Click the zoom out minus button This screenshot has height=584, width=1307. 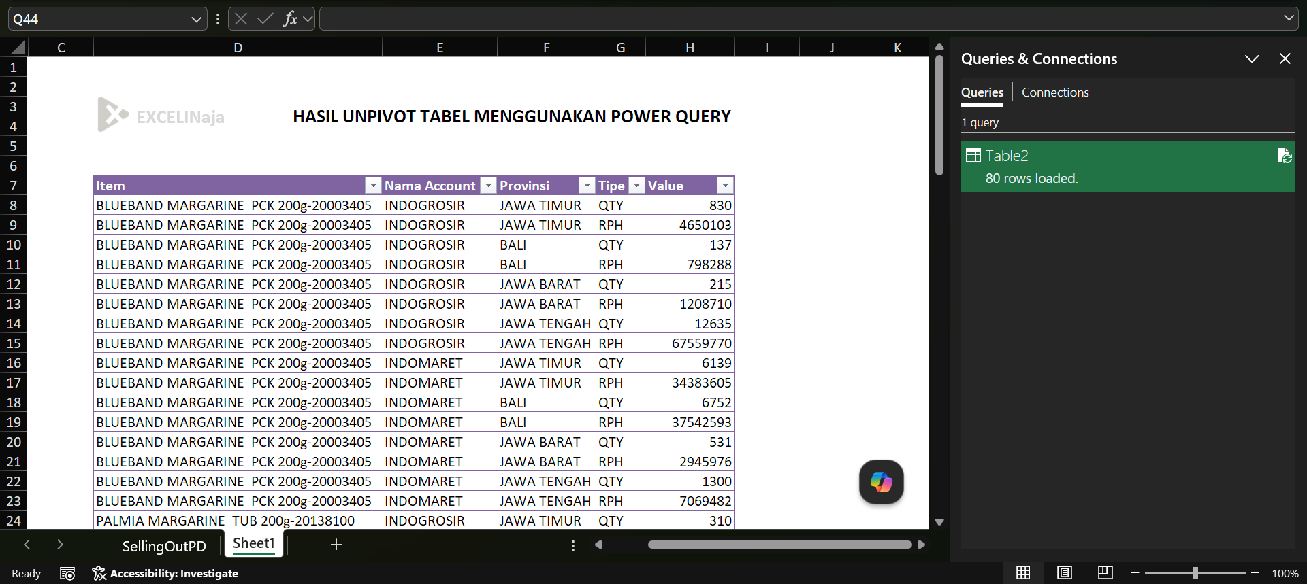pyautogui.click(x=1135, y=573)
